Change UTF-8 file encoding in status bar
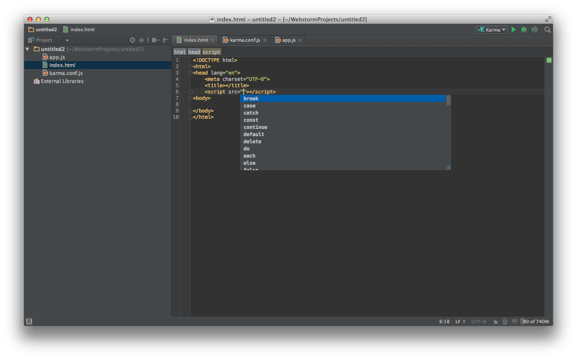 tap(479, 321)
